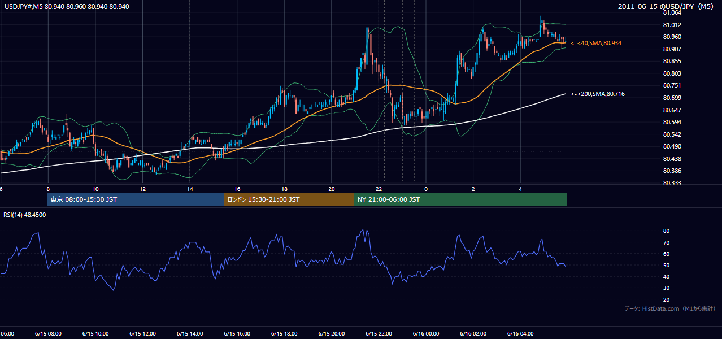Click price axis value 81.012

click(x=672, y=25)
